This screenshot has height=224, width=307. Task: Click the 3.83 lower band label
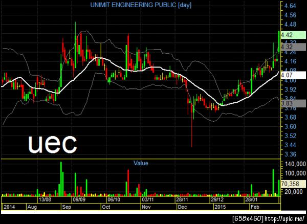293,103
